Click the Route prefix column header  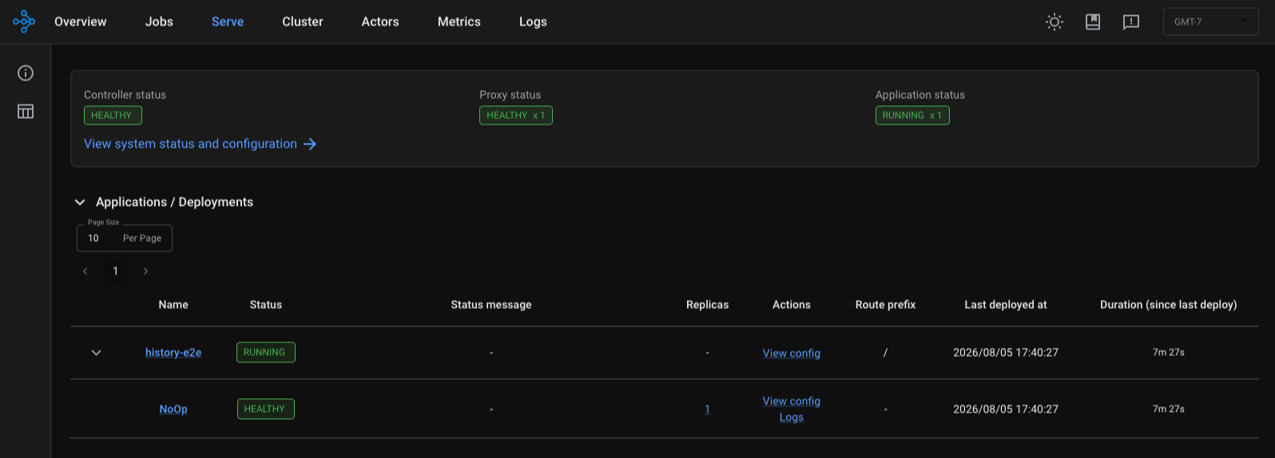click(x=885, y=305)
